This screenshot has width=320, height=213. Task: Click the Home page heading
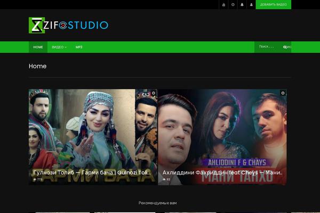[37, 66]
